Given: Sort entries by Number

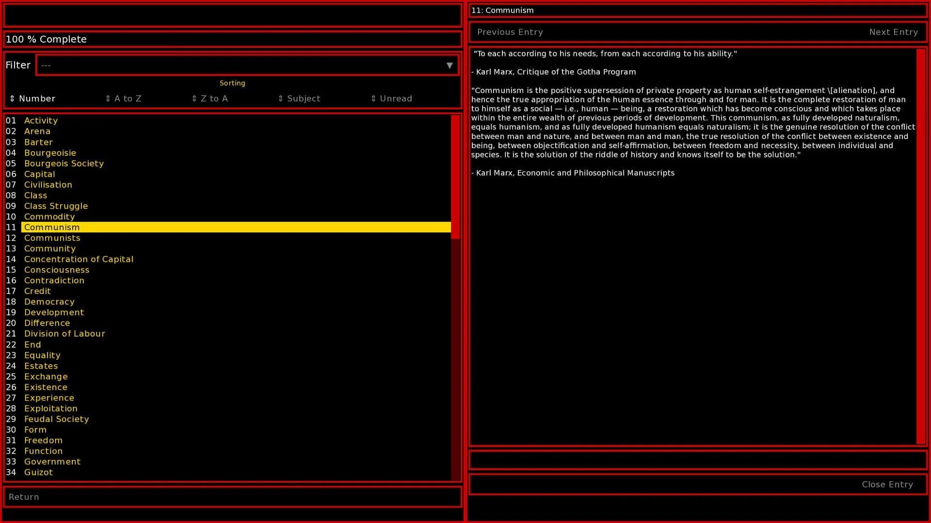Looking at the screenshot, I should [x=32, y=98].
